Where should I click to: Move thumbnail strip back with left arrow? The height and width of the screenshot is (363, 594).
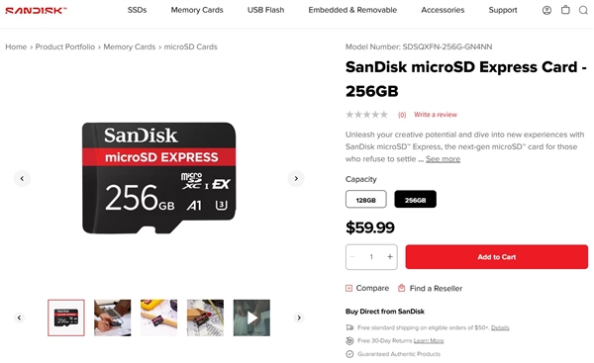click(x=20, y=318)
